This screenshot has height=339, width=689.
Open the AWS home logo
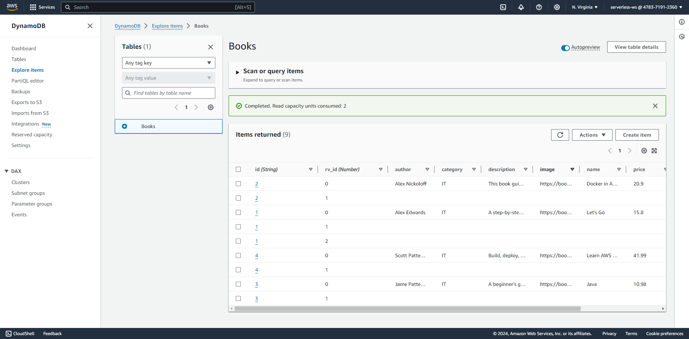coord(12,7)
